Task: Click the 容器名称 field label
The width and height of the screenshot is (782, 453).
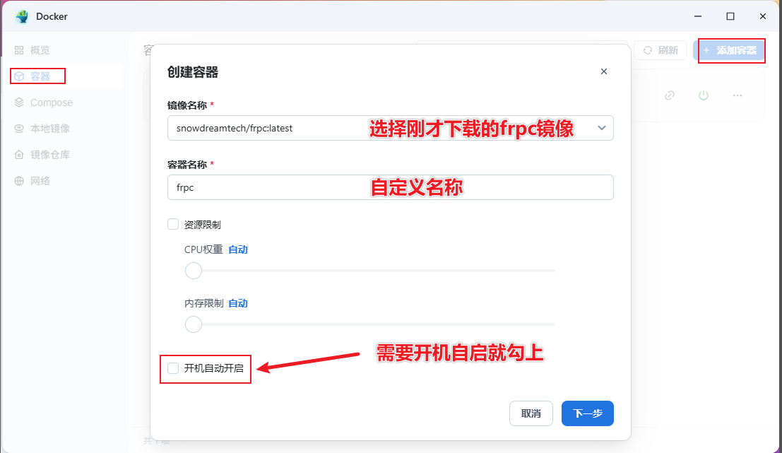Action: tap(187, 165)
